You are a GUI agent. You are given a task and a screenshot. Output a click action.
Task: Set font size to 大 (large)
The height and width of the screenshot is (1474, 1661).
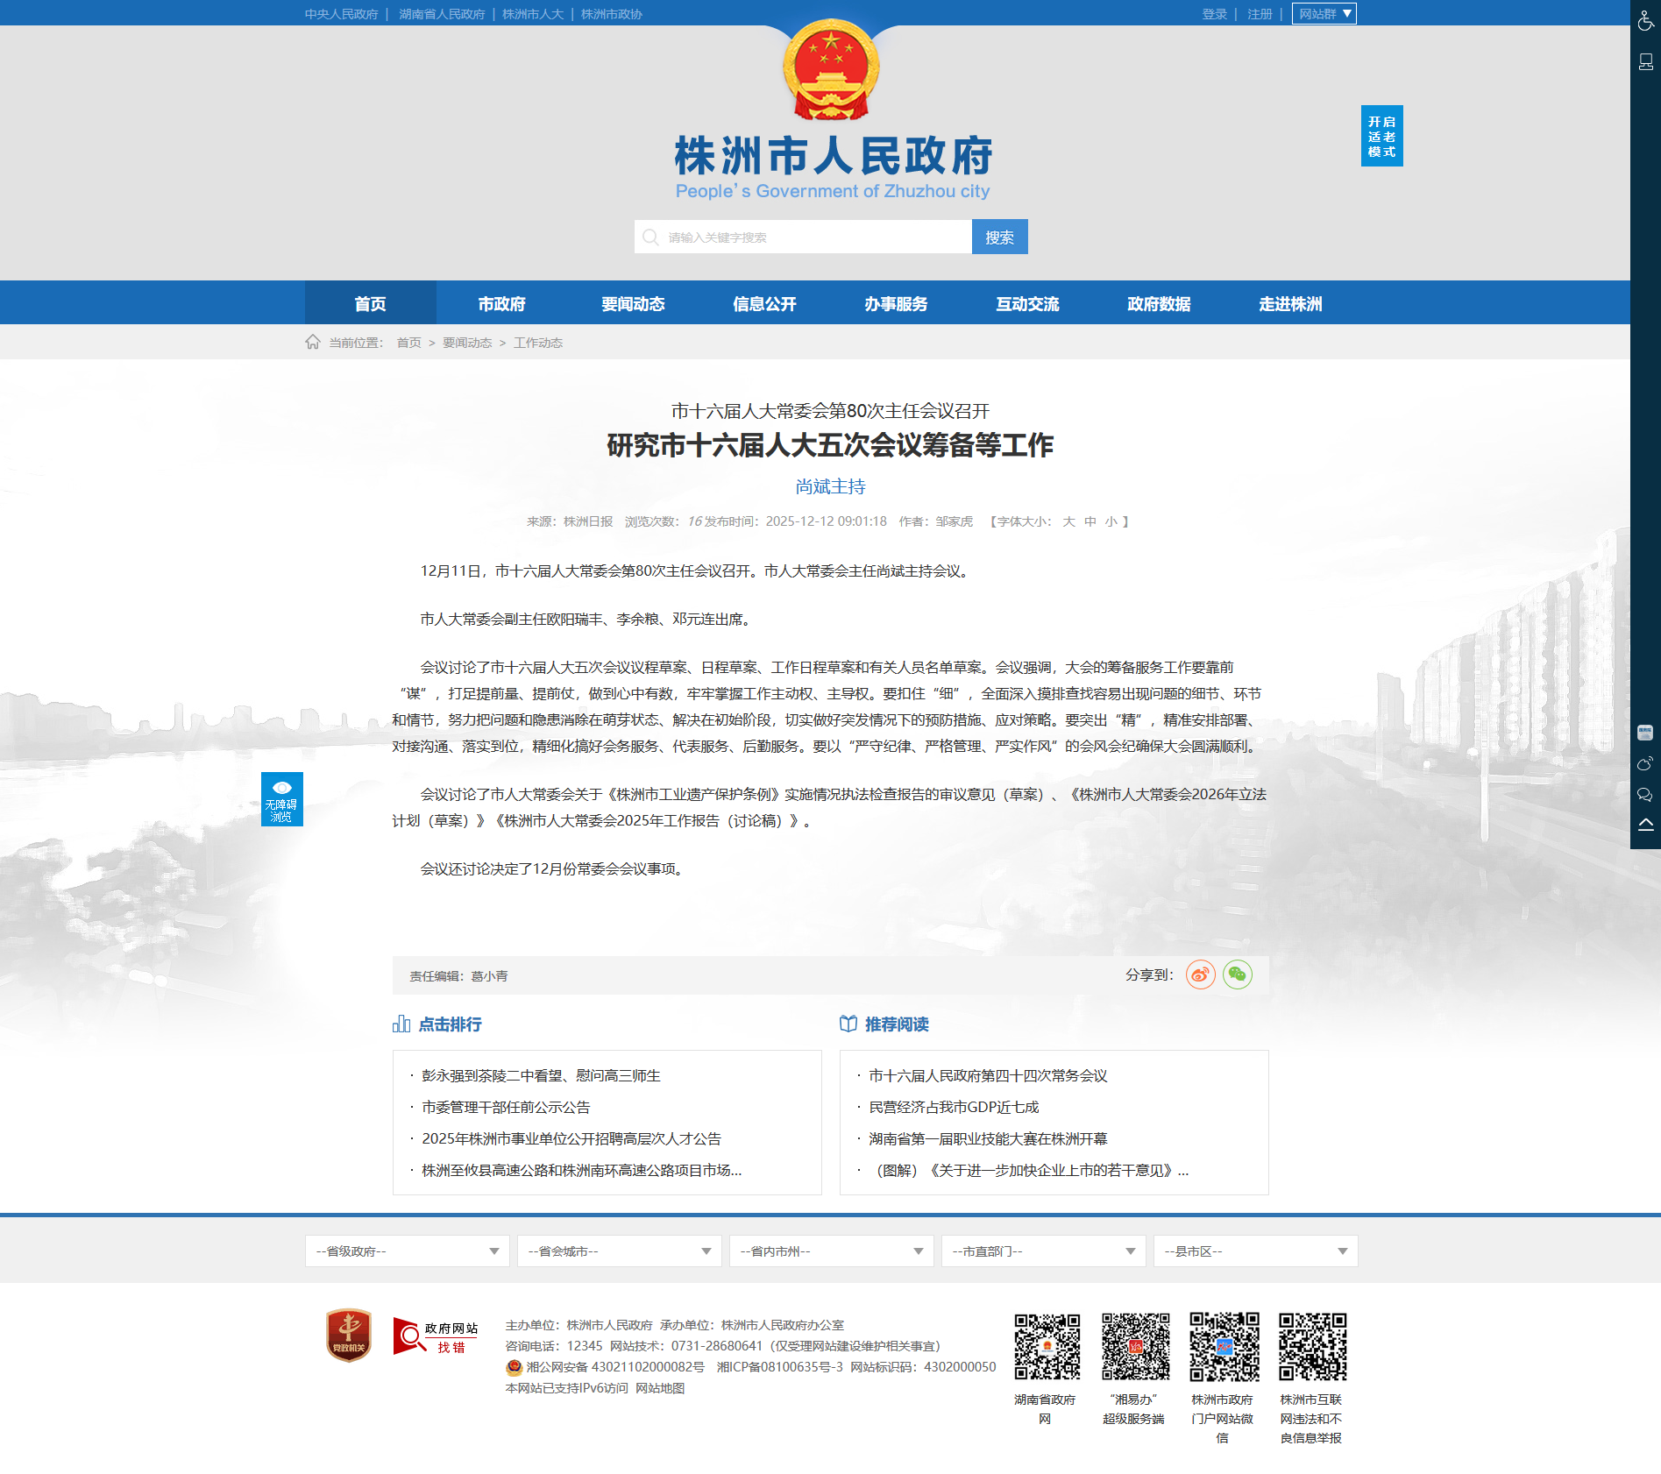coord(1068,521)
